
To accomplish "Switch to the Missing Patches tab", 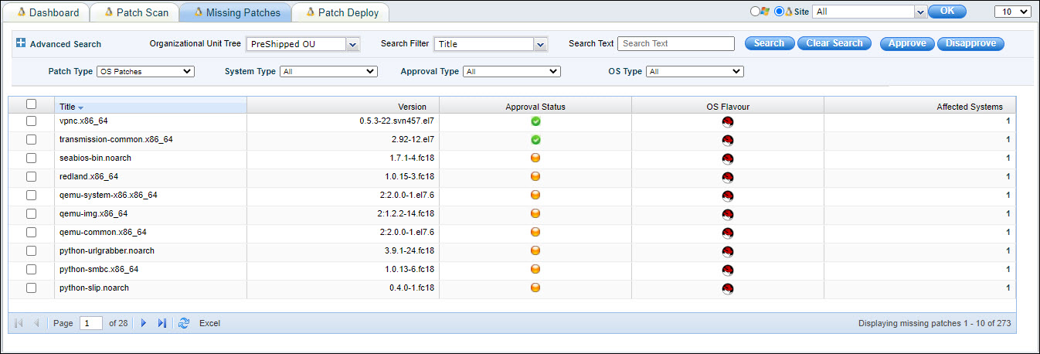I will pos(236,12).
